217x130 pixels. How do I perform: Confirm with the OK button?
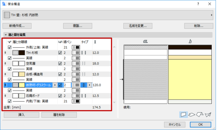point(201,125)
